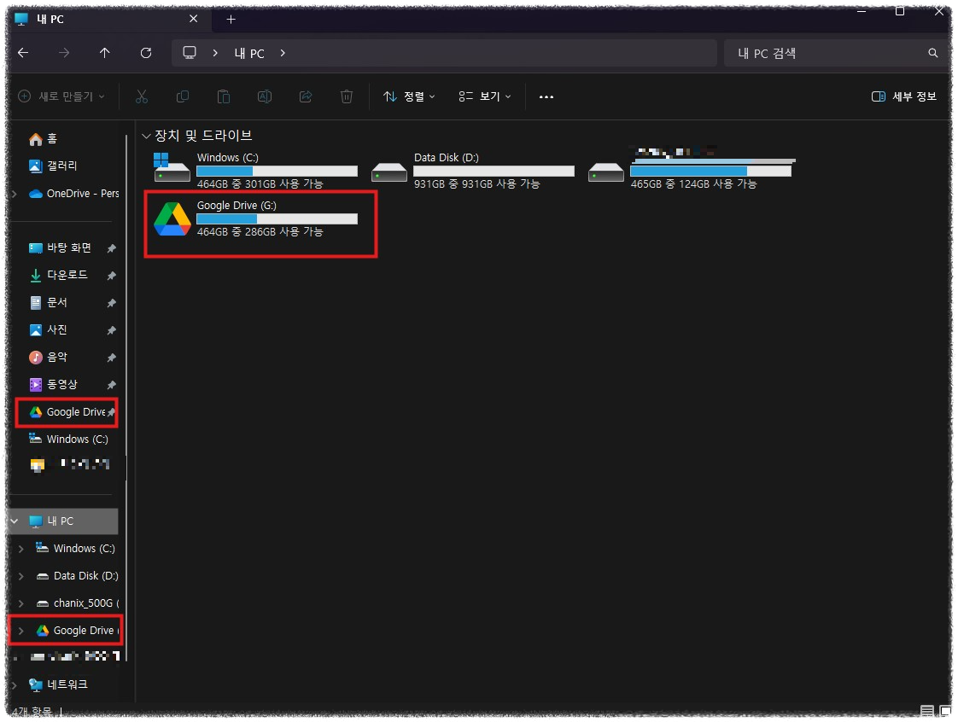Add a new Explorer tab
958x722 pixels.
tap(231, 20)
